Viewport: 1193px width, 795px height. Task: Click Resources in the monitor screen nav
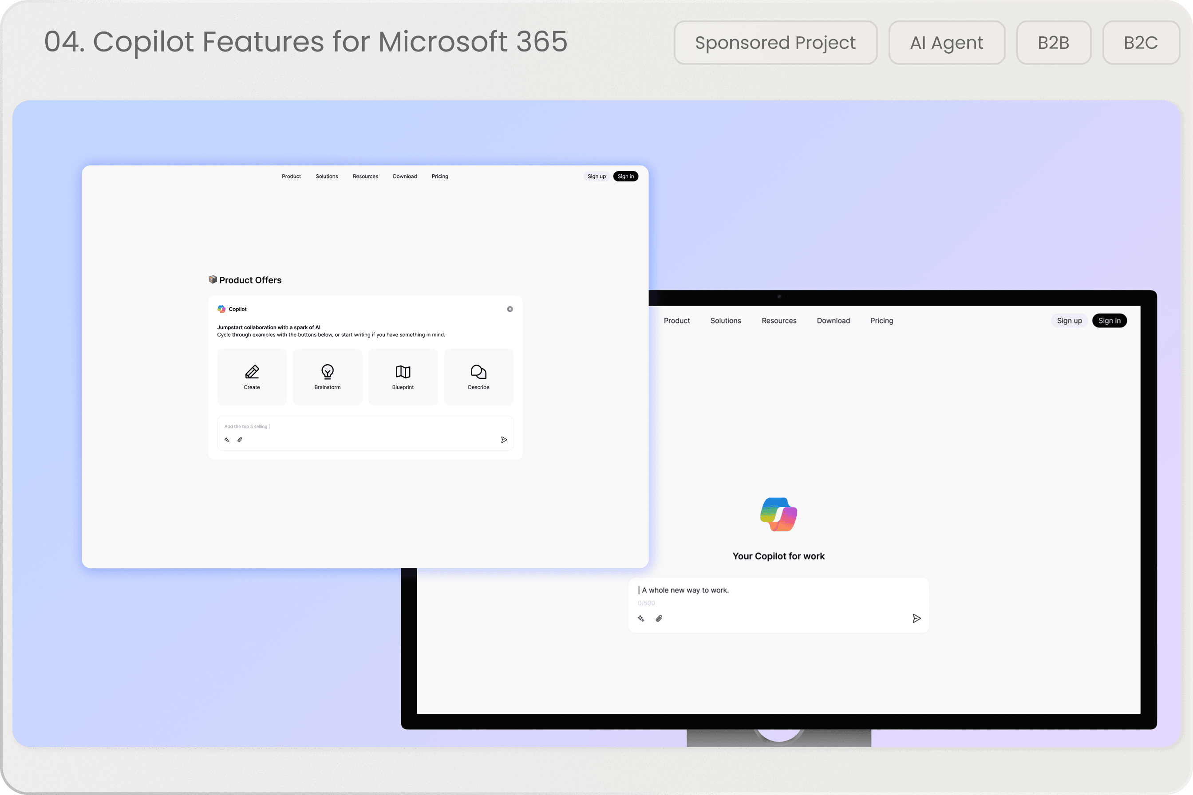pyautogui.click(x=779, y=321)
